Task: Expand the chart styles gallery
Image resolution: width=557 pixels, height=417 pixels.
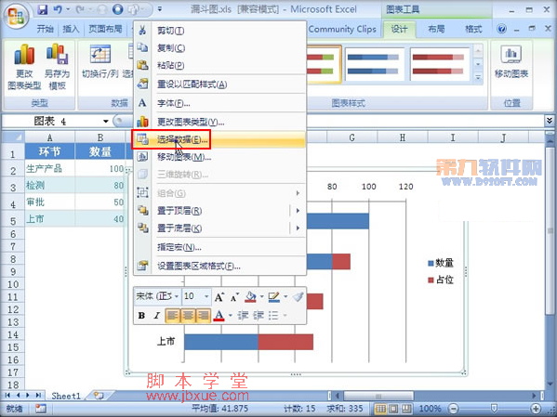Action: tap(478, 77)
